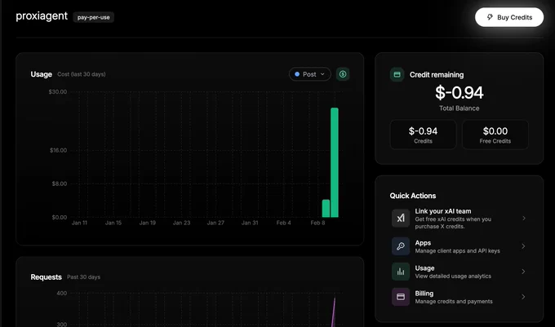Click the lightning bolt icon in Buy Credits
This screenshot has width=555, height=327.
(x=490, y=17)
